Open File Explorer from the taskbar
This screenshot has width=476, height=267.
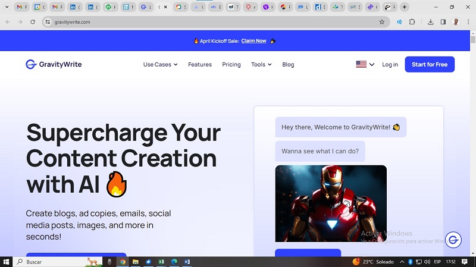136,262
